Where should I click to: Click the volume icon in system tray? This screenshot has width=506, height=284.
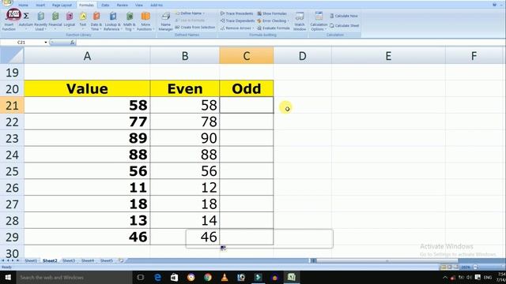[469, 277]
